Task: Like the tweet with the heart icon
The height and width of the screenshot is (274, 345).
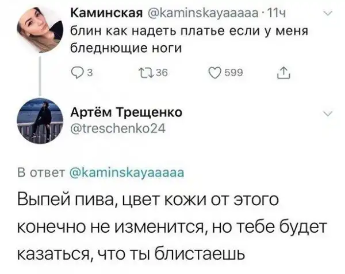Action: click(215, 73)
